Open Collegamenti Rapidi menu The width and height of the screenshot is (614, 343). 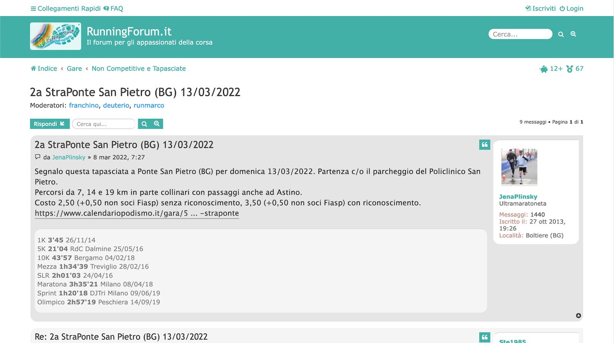click(66, 8)
